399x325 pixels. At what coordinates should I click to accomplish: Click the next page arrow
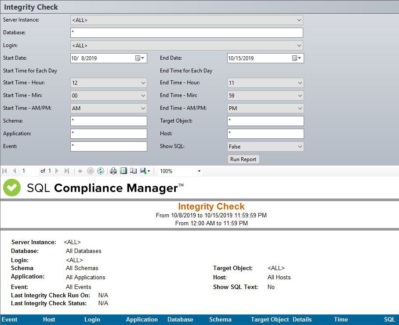pyautogui.click(x=57, y=171)
